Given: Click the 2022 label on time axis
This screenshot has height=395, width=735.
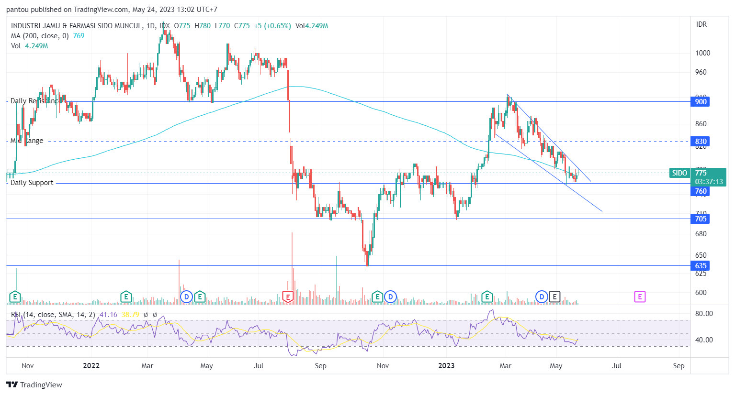Looking at the screenshot, I should point(91,366).
